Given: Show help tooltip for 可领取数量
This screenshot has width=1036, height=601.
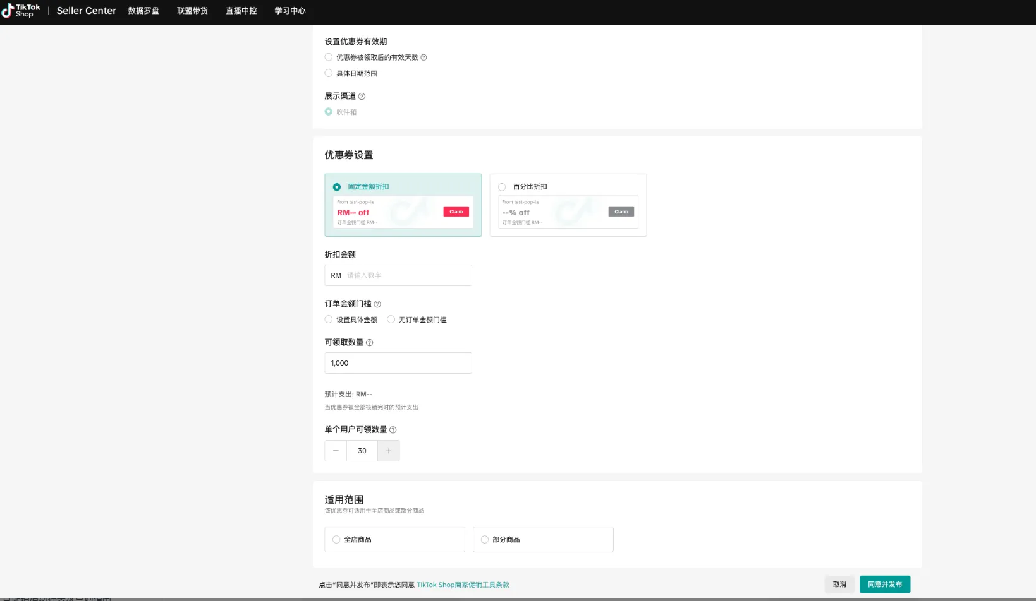Looking at the screenshot, I should pos(370,343).
